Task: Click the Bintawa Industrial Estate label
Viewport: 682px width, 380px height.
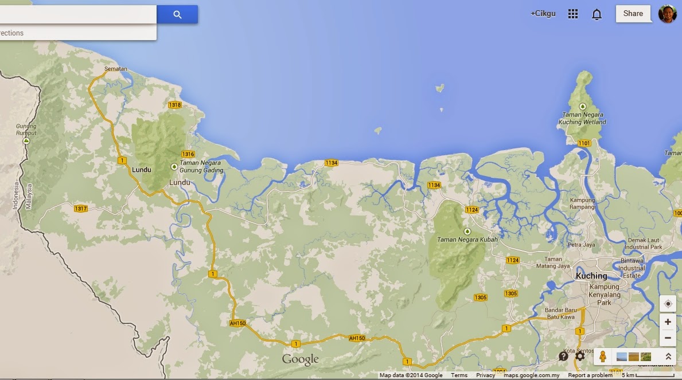Action: point(632,268)
